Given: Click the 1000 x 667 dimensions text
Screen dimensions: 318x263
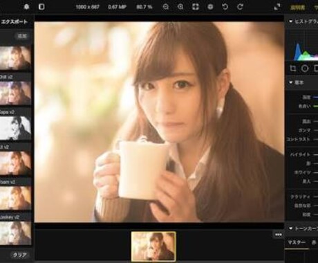Looking at the screenshot, I should tap(87, 7).
